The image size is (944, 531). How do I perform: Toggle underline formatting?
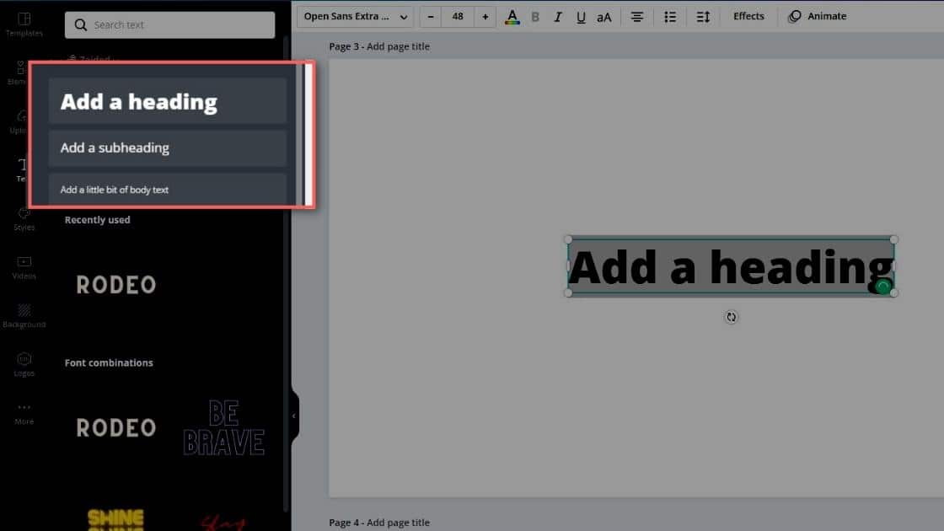click(x=581, y=17)
